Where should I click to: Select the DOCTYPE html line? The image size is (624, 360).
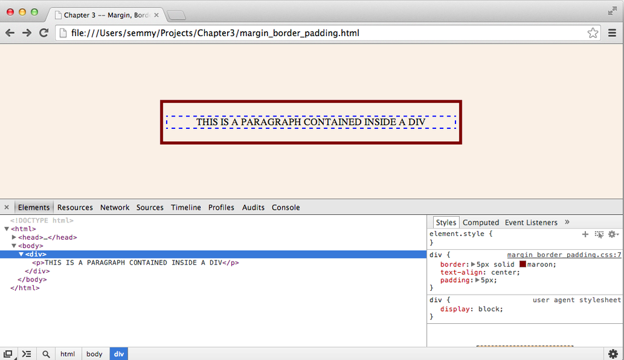coord(42,220)
